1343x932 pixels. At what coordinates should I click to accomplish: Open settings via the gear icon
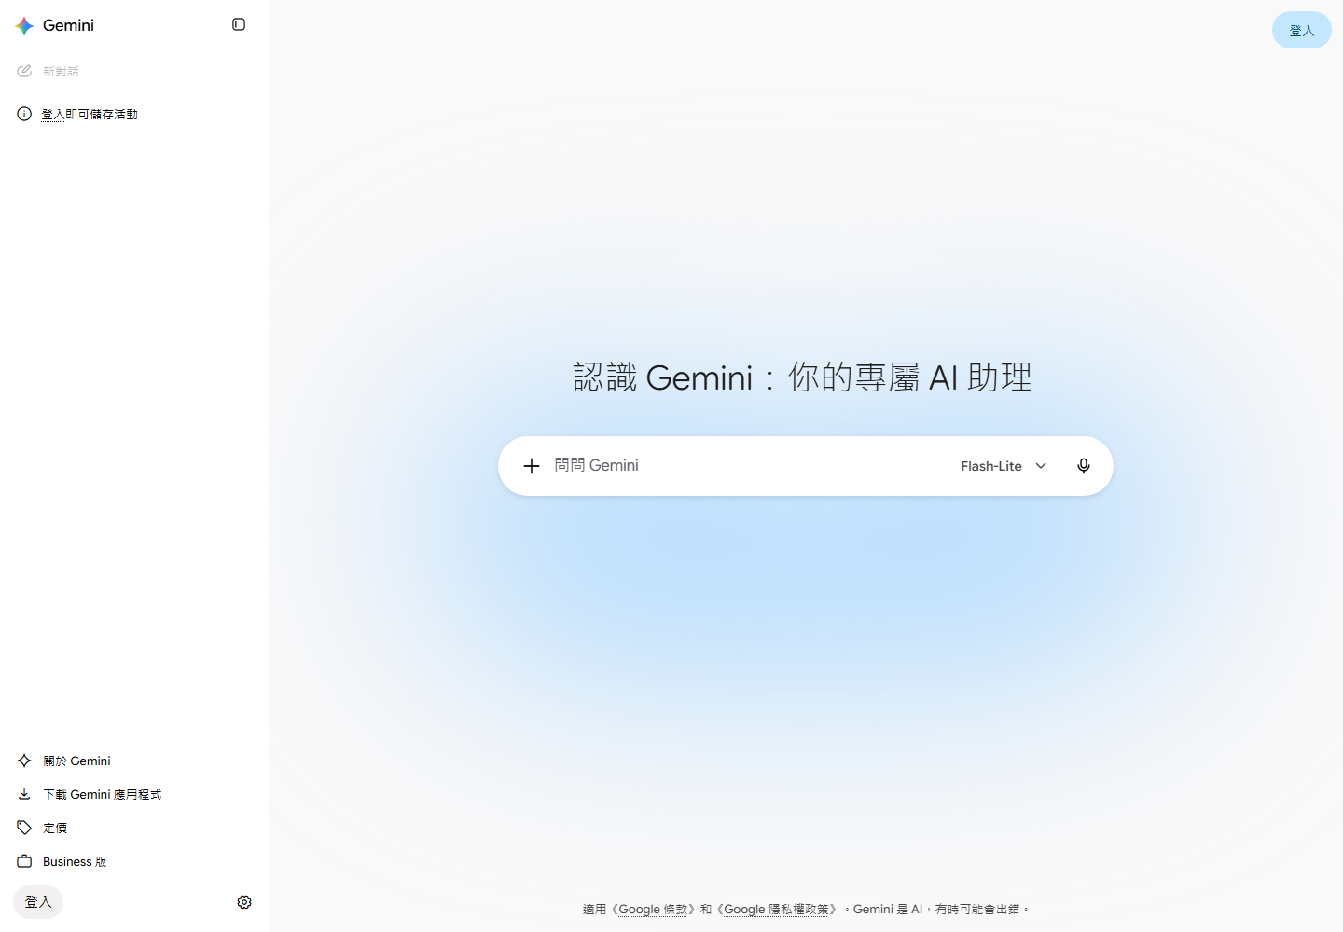[x=244, y=902]
